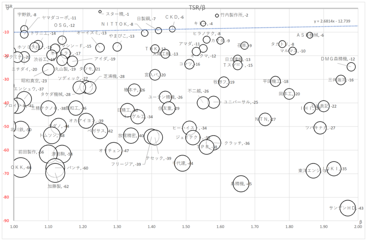367x241 pixels.
Task: Select the ユニバーサル, -25 label
Action: (x=241, y=102)
